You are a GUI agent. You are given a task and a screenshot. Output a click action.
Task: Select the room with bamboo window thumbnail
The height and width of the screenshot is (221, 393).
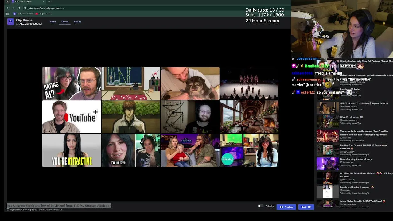(131, 83)
